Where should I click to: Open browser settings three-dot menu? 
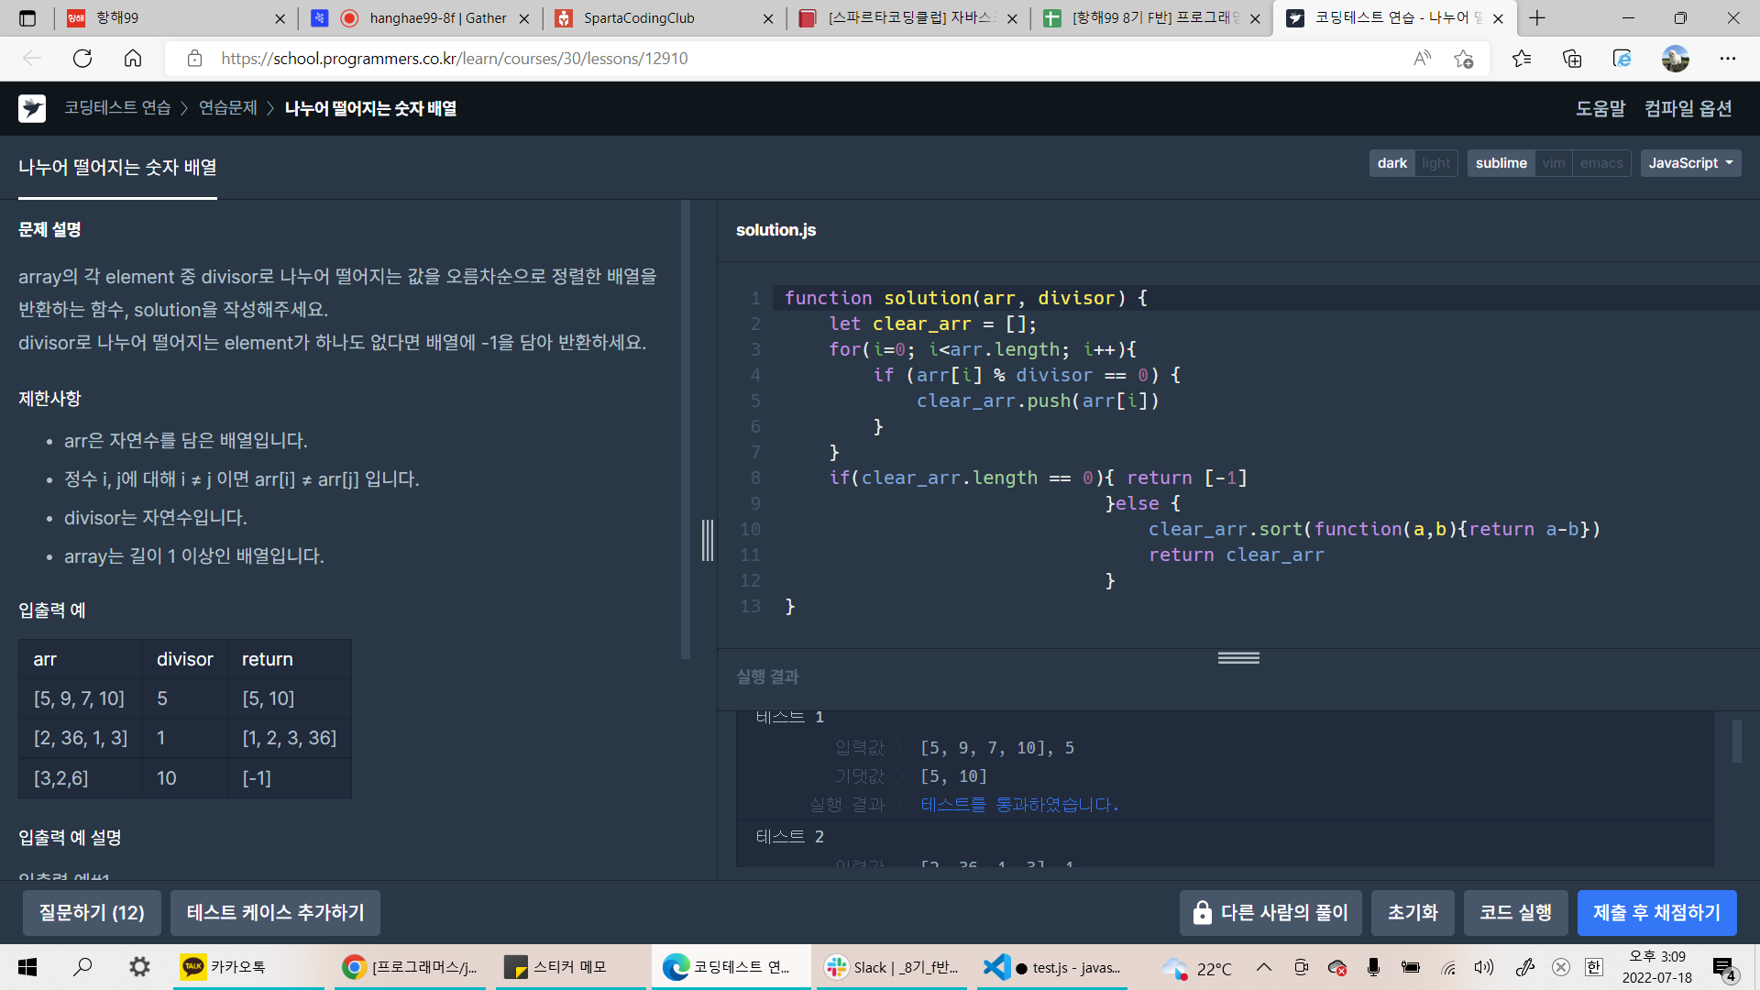pos(1728,59)
